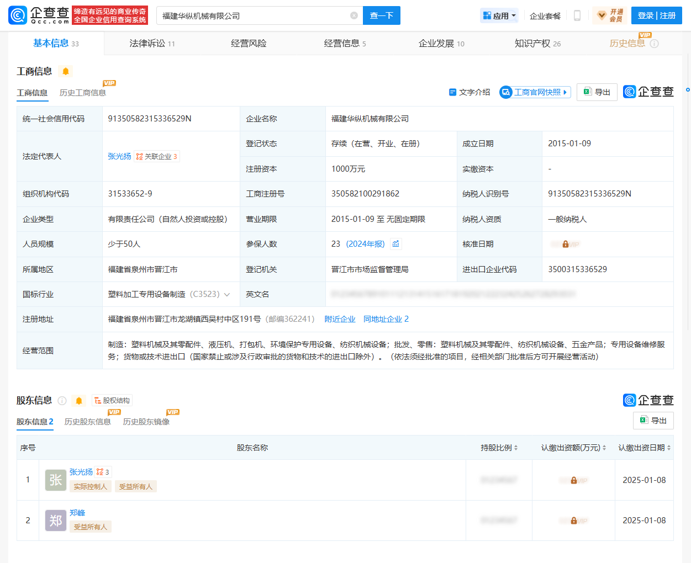Open the 应用 dropdown menu

coord(499,15)
